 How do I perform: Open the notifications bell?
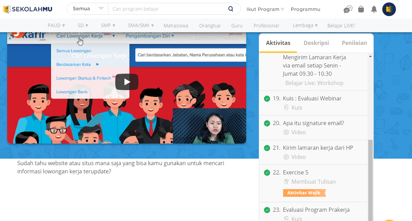pos(374,9)
